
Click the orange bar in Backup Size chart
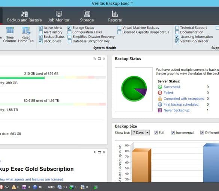click(142, 166)
